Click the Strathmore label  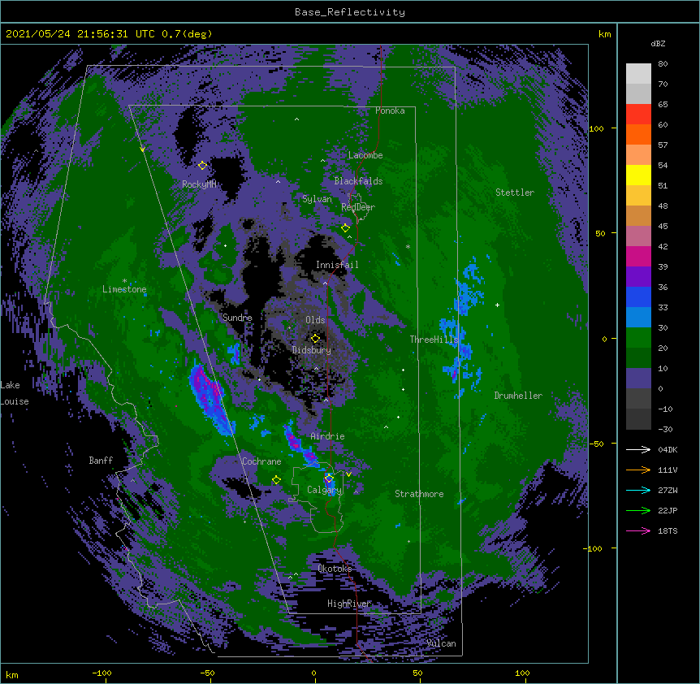419,494
